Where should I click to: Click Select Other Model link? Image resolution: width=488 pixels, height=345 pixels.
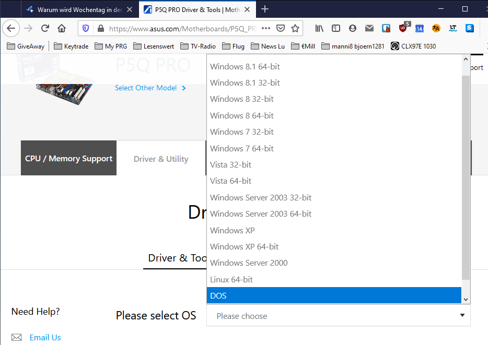coord(150,88)
